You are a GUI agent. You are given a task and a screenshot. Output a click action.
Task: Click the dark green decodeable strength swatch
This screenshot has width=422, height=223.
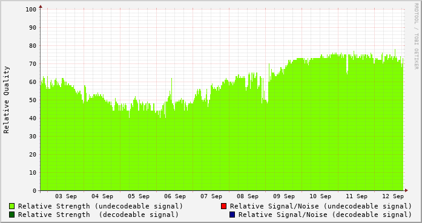pyautogui.click(x=12, y=215)
